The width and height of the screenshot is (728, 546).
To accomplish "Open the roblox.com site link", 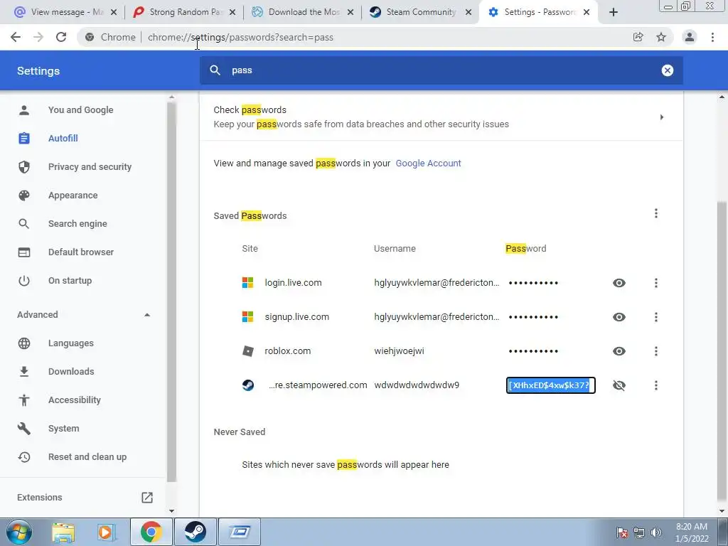I will (287, 351).
